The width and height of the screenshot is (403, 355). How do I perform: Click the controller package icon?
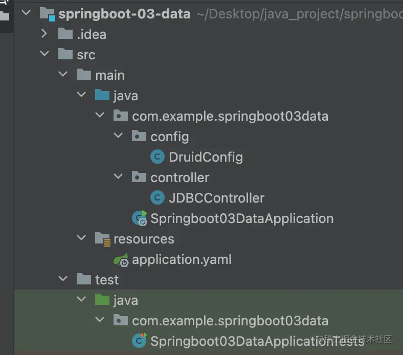tap(139, 177)
